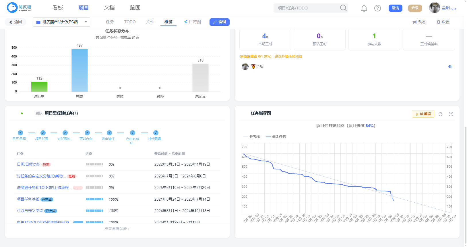The height and width of the screenshot is (247, 467).
Task: Open the 甘特图 tab
Action: (x=192, y=22)
